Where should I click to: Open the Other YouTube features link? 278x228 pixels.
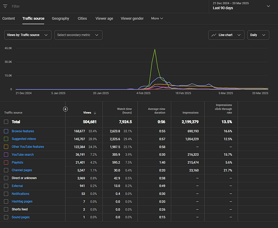[x=28, y=147]
